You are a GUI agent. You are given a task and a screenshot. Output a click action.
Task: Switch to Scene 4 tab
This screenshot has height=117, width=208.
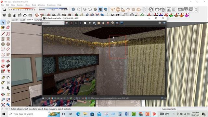click(30, 20)
